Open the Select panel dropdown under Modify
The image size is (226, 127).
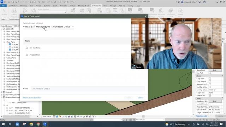point(4,19)
